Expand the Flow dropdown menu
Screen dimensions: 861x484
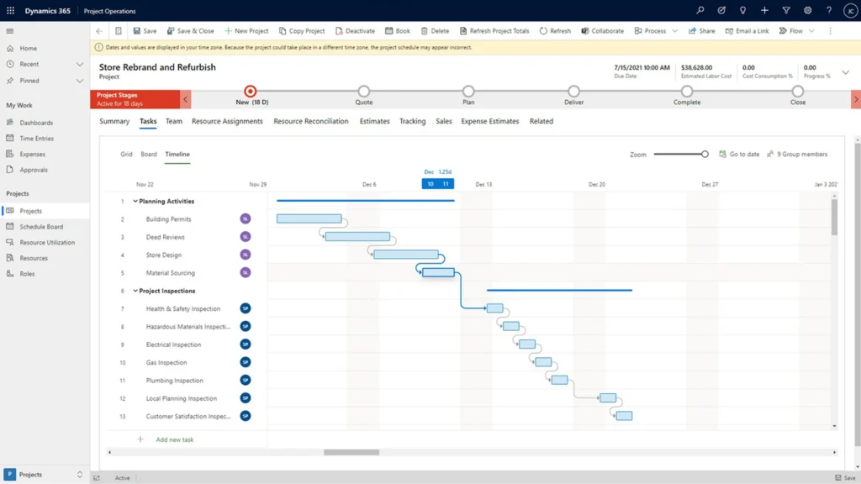point(811,31)
